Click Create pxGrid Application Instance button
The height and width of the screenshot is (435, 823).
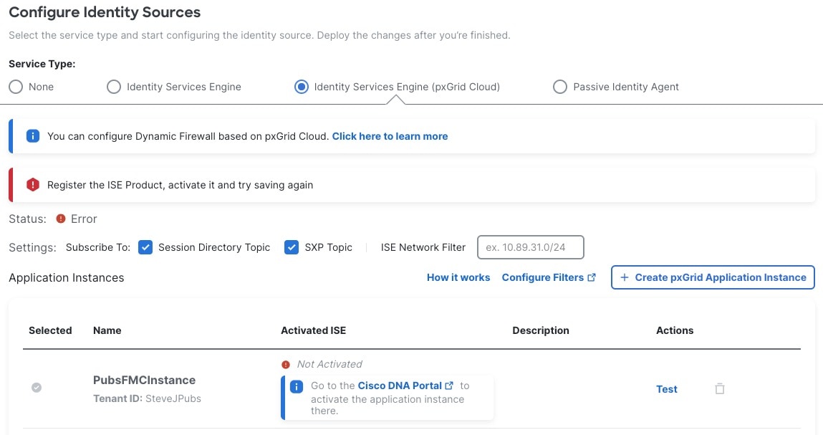pos(713,277)
